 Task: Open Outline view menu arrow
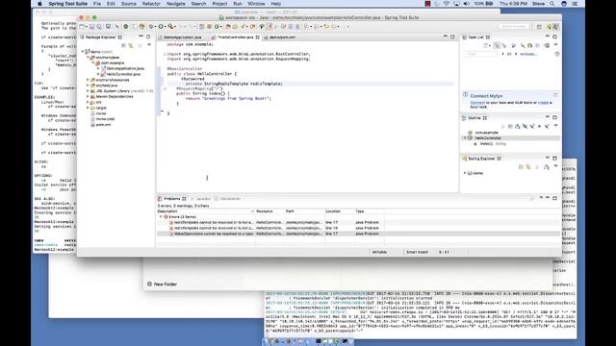click(556, 126)
